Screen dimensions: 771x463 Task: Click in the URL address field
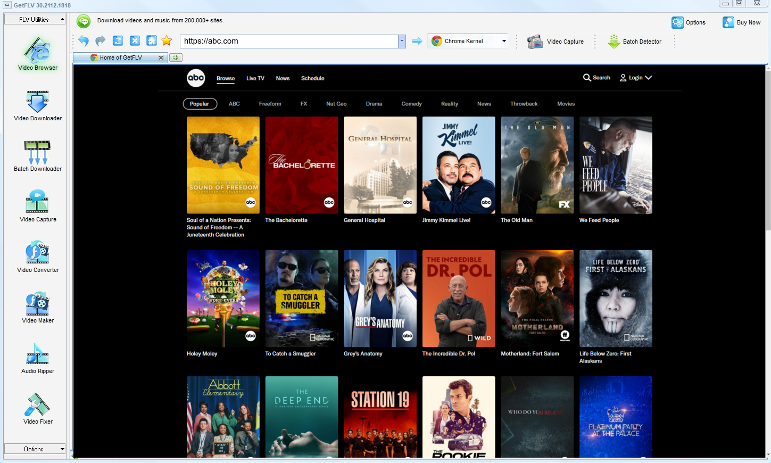(289, 41)
